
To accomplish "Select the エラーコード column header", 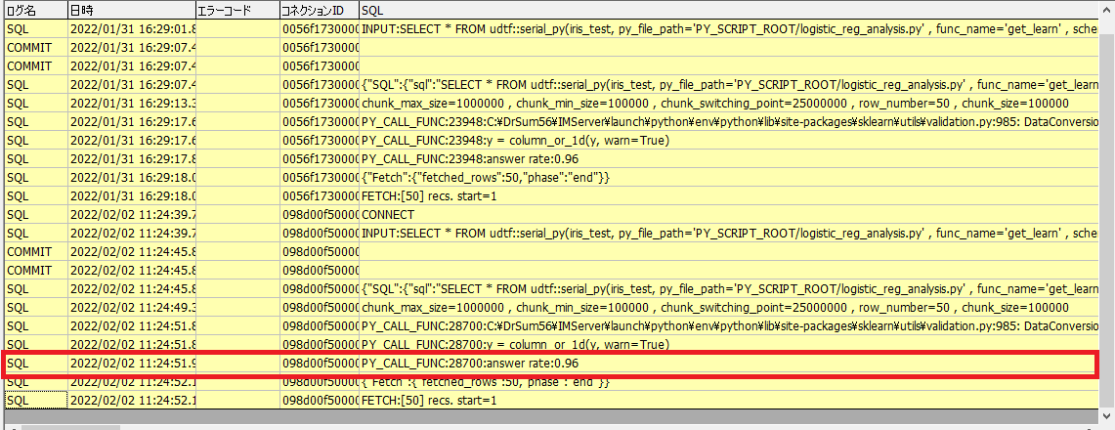I will [237, 11].
